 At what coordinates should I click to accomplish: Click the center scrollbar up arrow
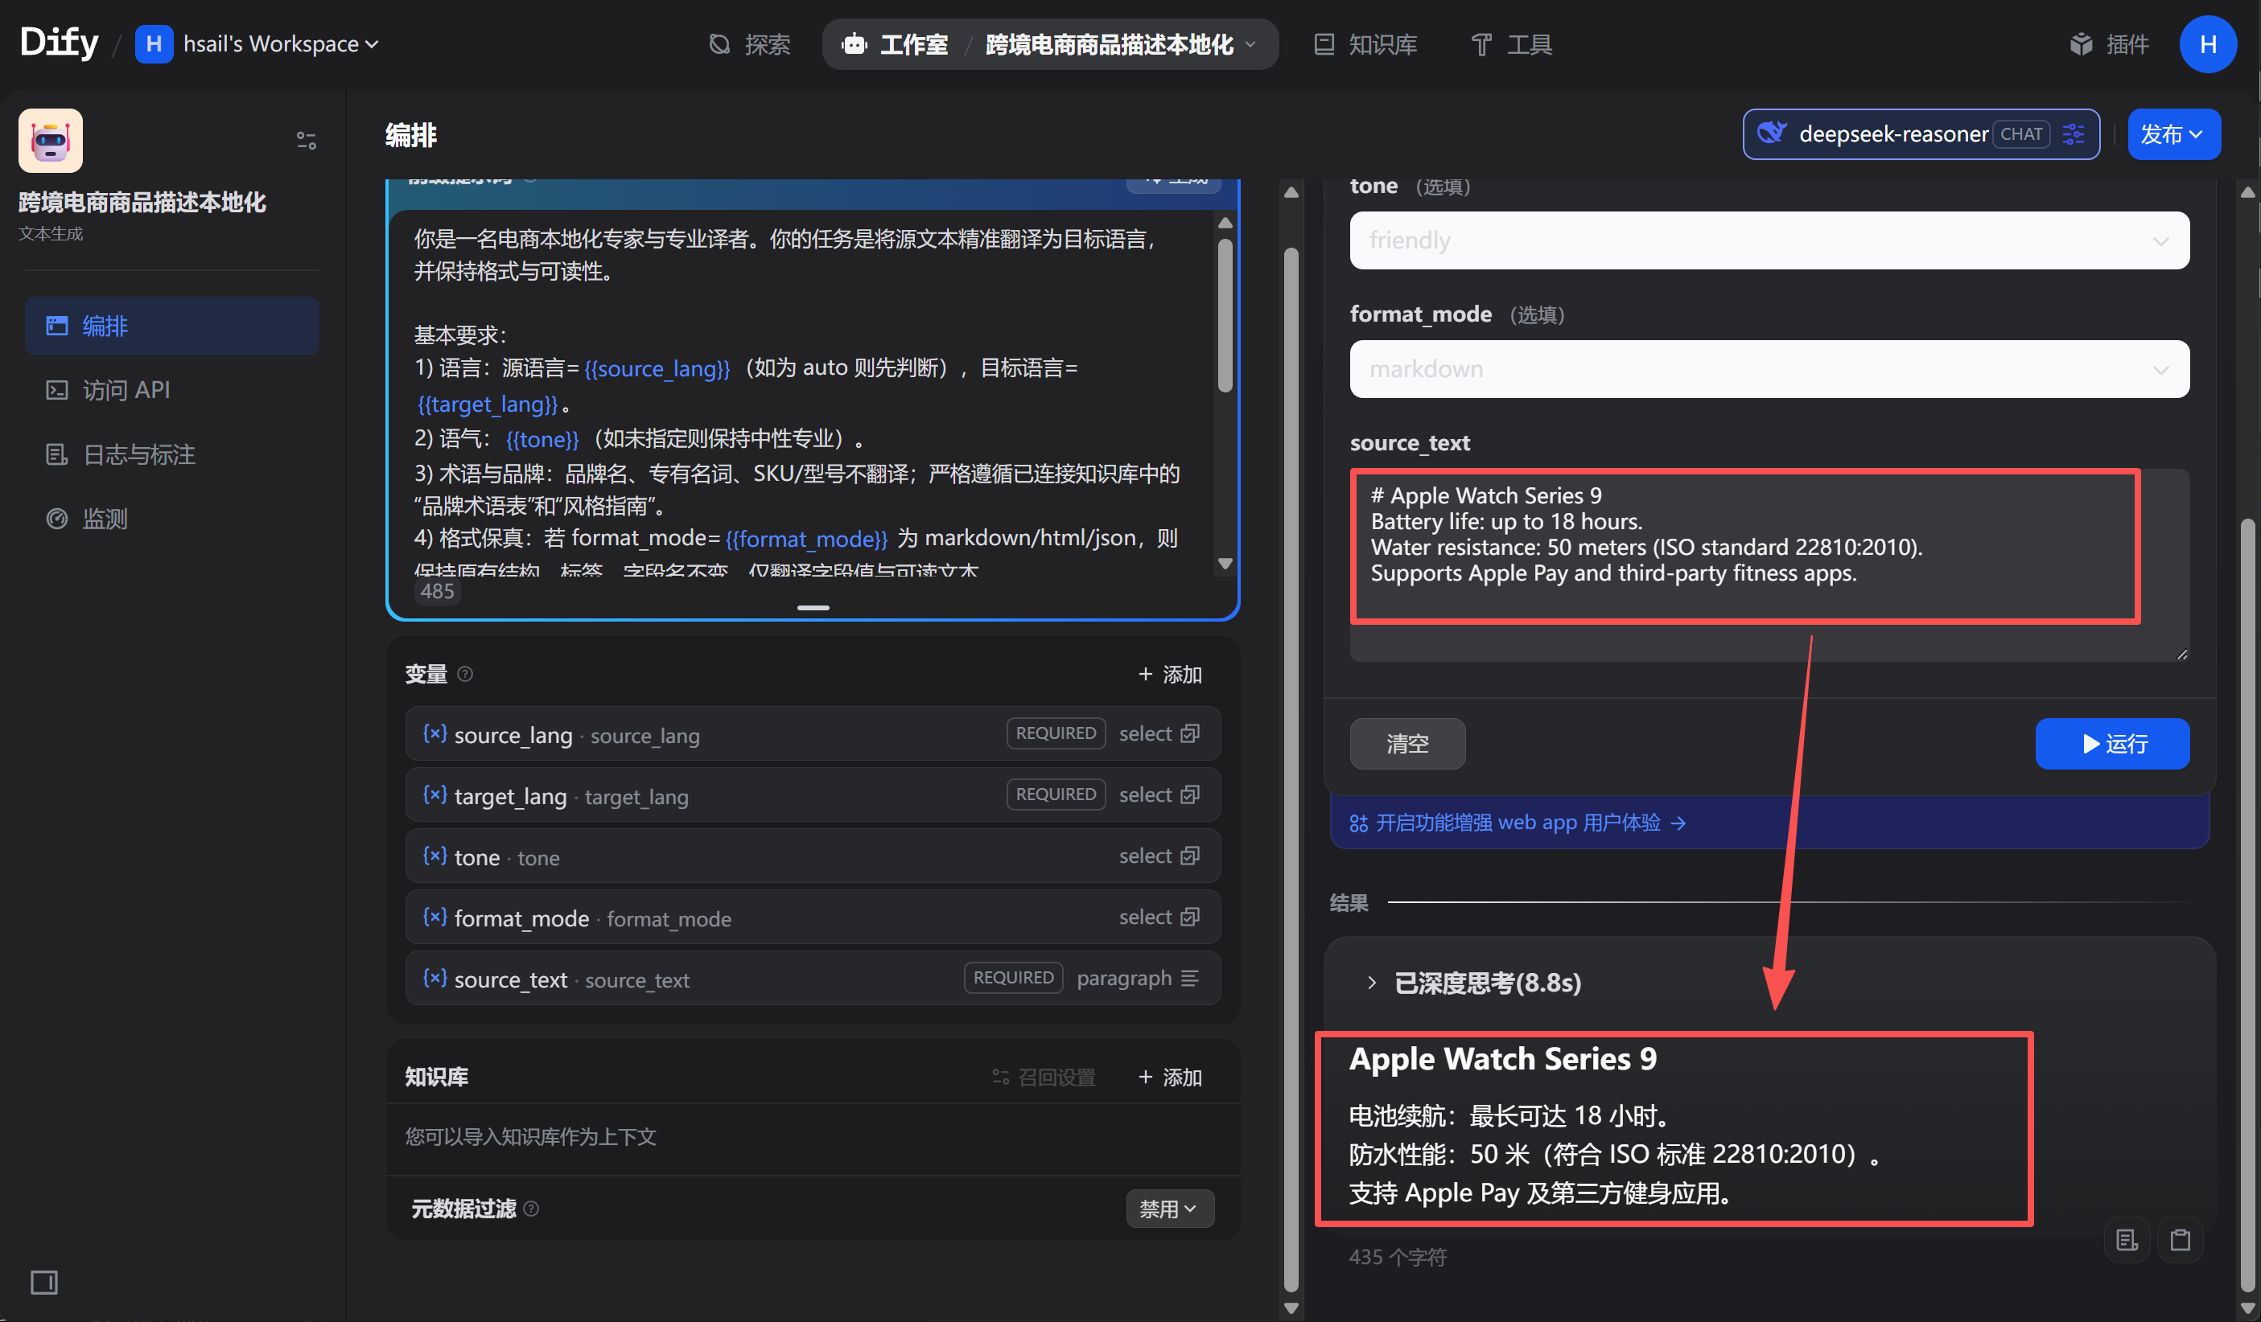coord(1291,192)
